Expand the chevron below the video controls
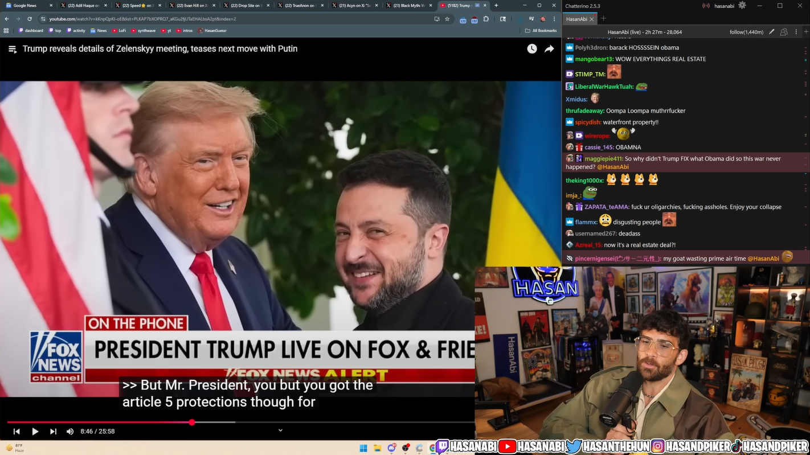 click(280, 431)
